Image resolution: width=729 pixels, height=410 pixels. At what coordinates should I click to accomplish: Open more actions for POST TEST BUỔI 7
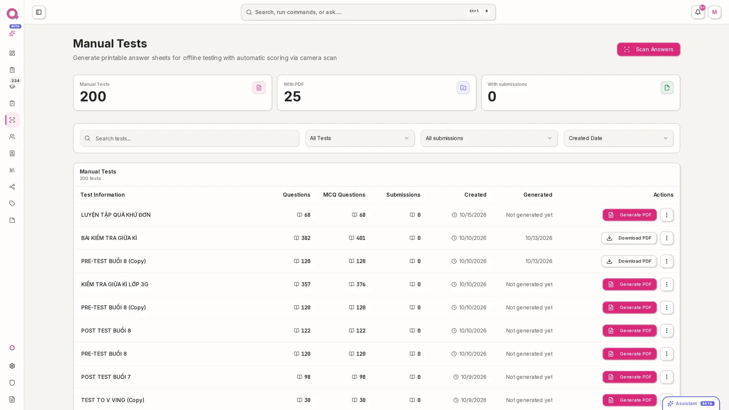pos(667,377)
